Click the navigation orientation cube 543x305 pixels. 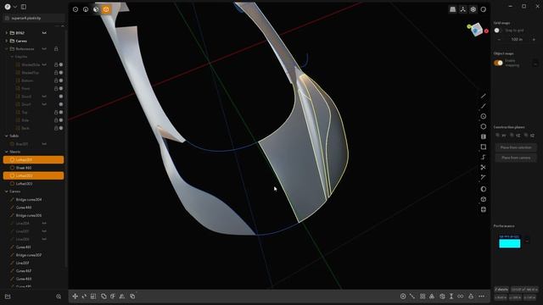click(x=477, y=30)
